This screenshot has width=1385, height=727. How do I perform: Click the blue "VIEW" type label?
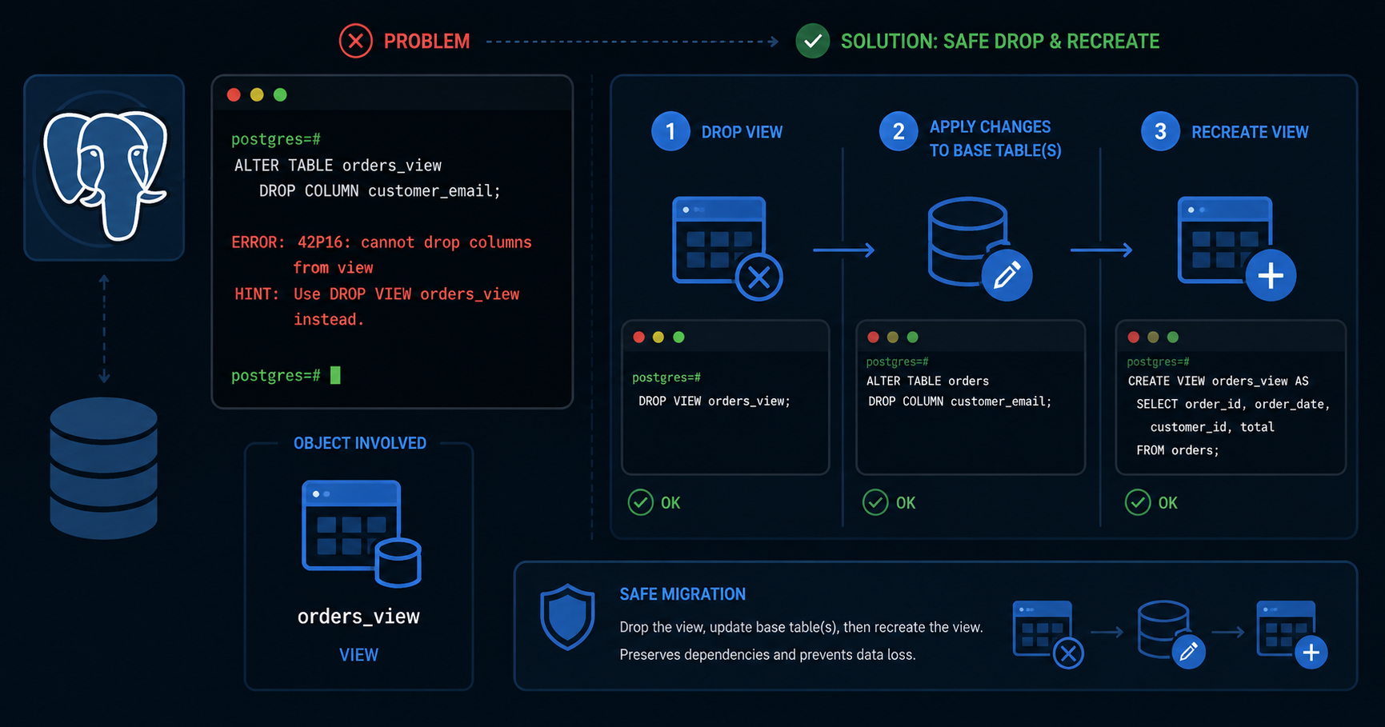[358, 655]
